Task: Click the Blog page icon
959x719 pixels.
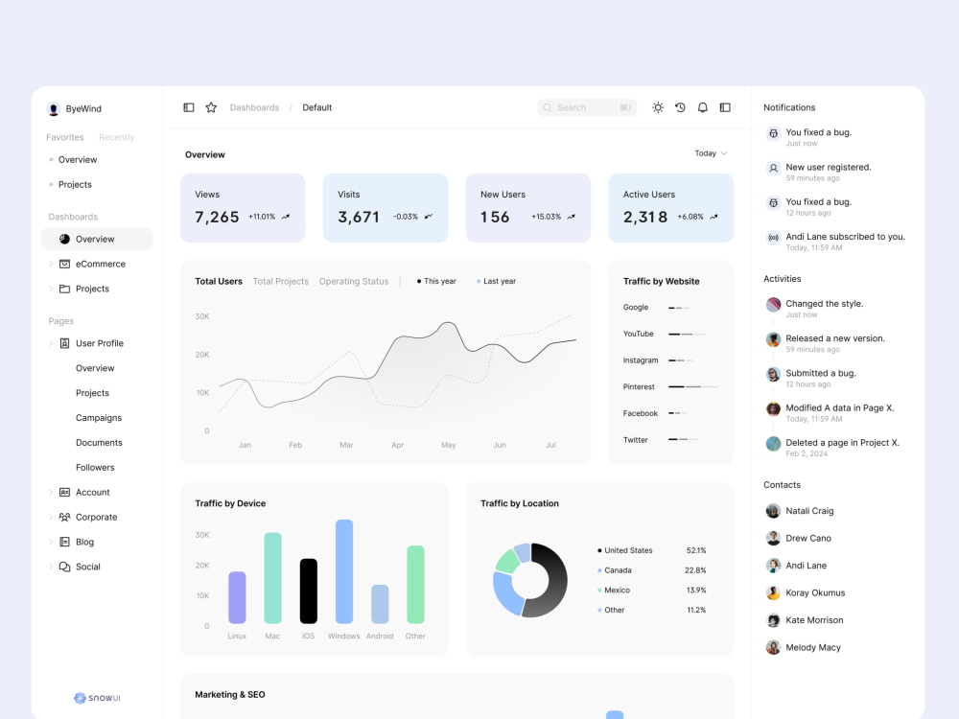Action: tap(64, 542)
